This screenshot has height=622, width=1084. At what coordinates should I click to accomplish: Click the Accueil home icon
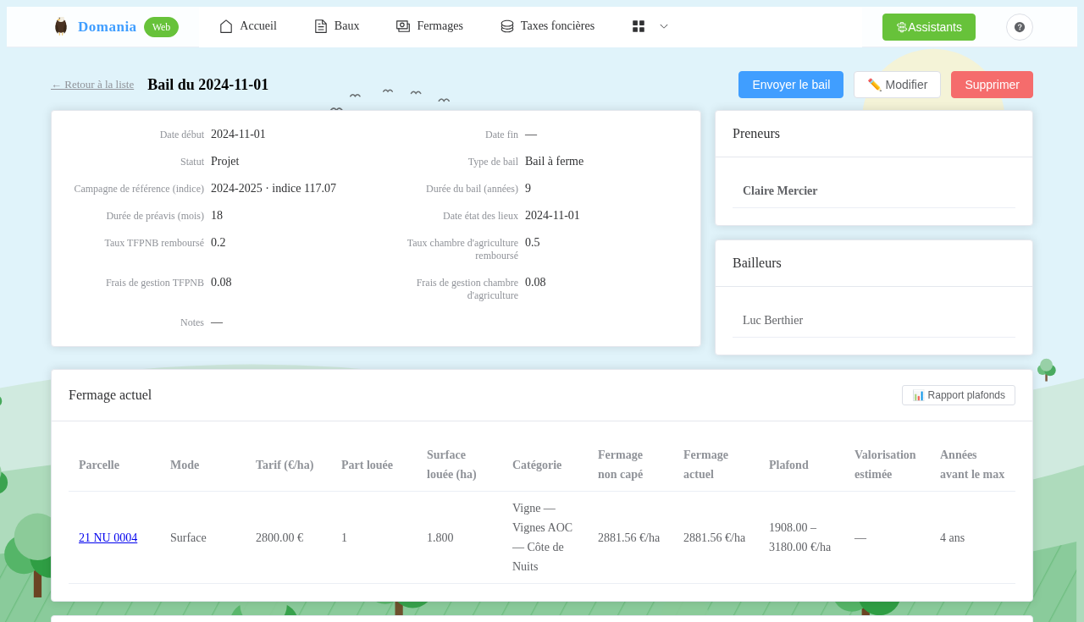point(226,26)
